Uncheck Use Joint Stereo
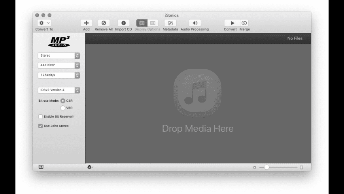The height and width of the screenshot is (194, 344). click(x=40, y=126)
